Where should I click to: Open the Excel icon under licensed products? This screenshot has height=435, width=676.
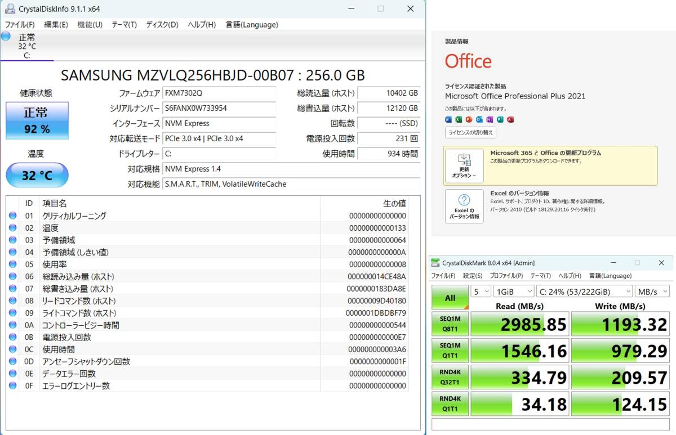click(459, 119)
